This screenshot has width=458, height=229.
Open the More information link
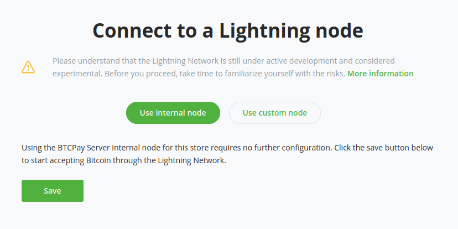click(380, 74)
